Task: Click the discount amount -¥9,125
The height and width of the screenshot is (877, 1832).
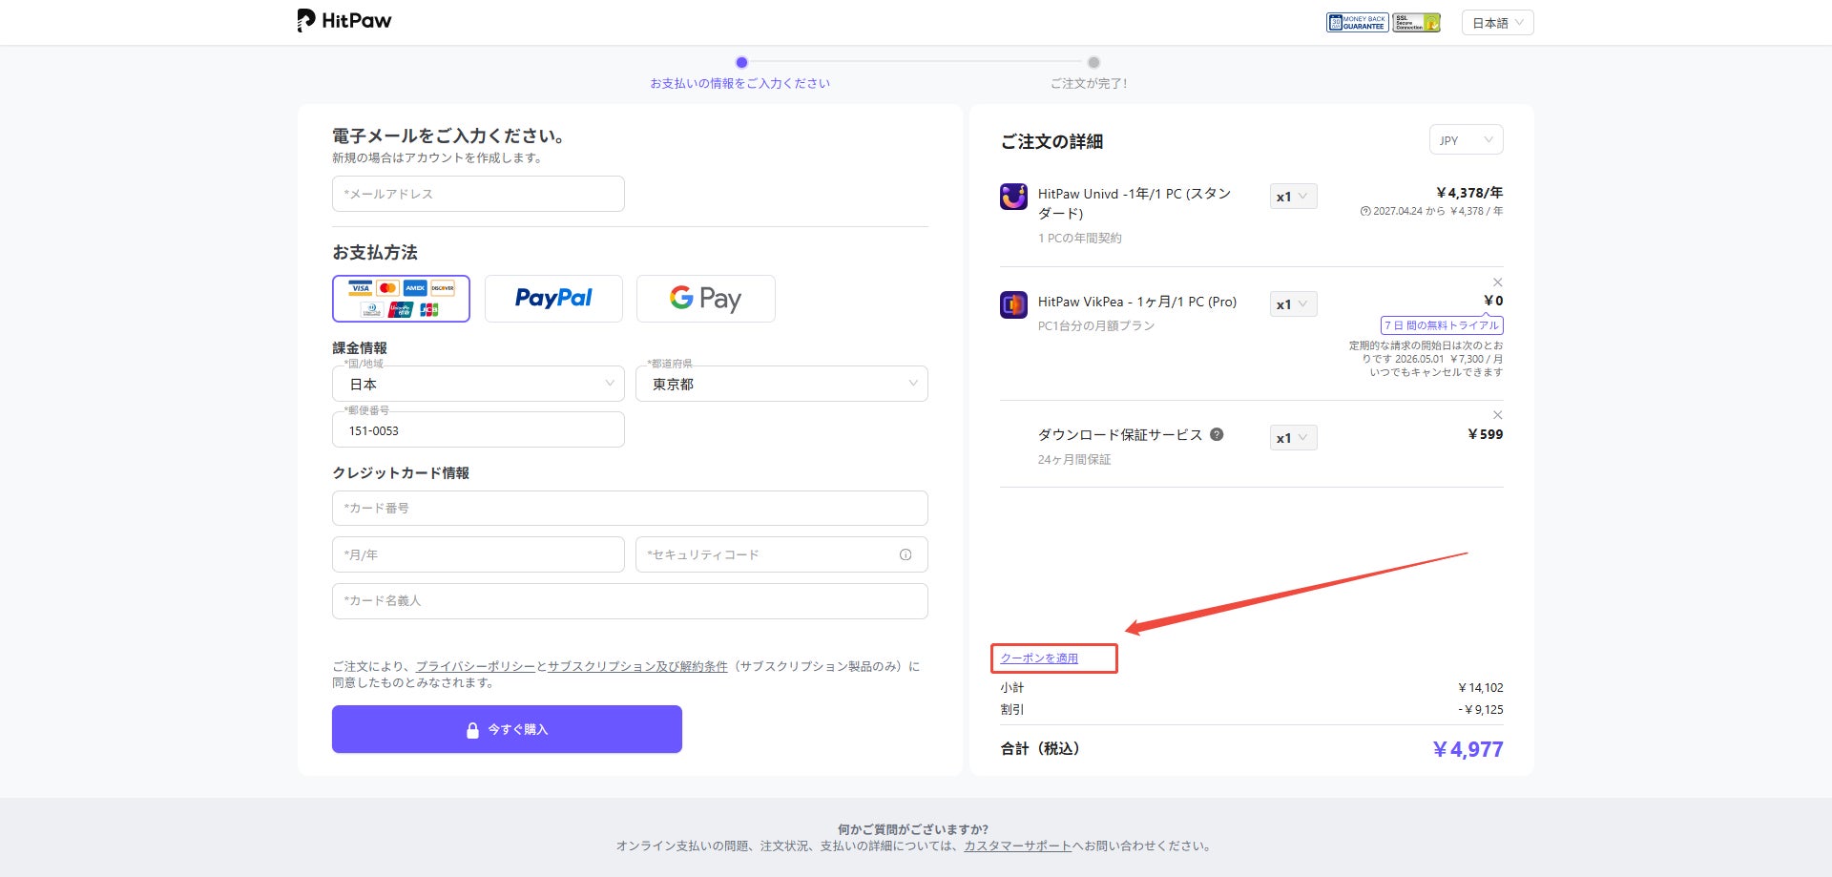Action: click(x=1481, y=710)
